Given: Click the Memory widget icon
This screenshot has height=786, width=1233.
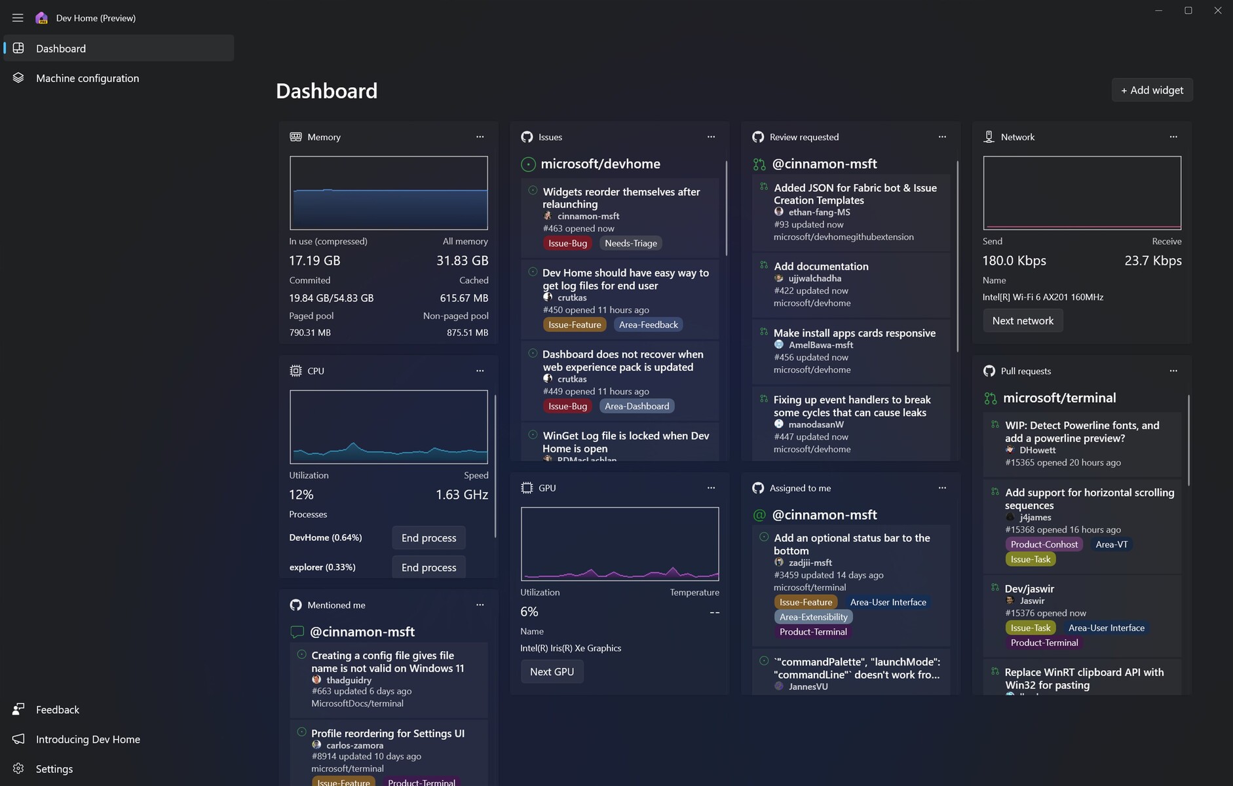Looking at the screenshot, I should [x=296, y=137].
